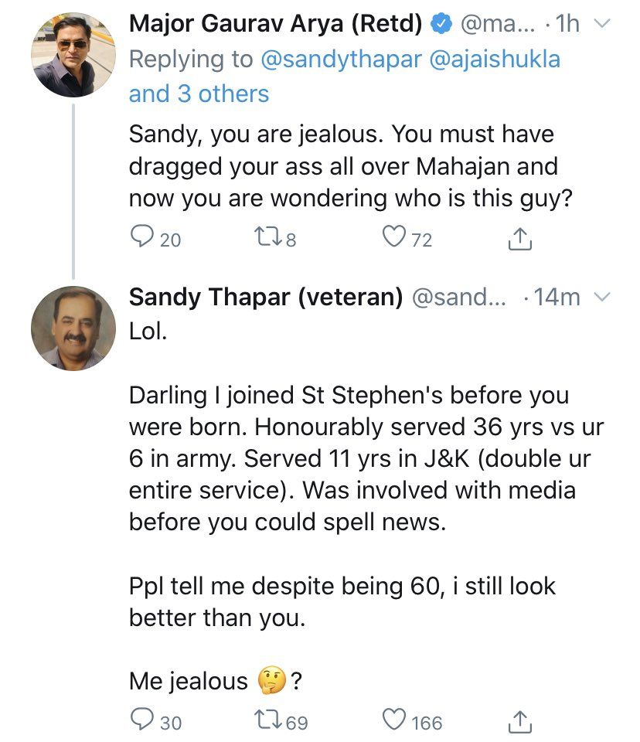Like Sandy Thapar's tweet
The image size is (640, 742).
(395, 721)
